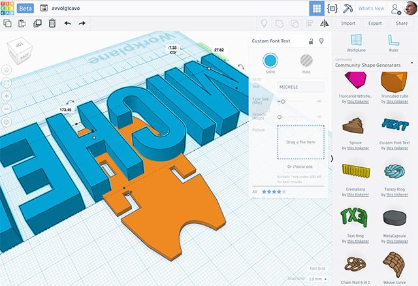The image size is (418, 286).
Task: Click the Export button
Action: [x=375, y=24]
